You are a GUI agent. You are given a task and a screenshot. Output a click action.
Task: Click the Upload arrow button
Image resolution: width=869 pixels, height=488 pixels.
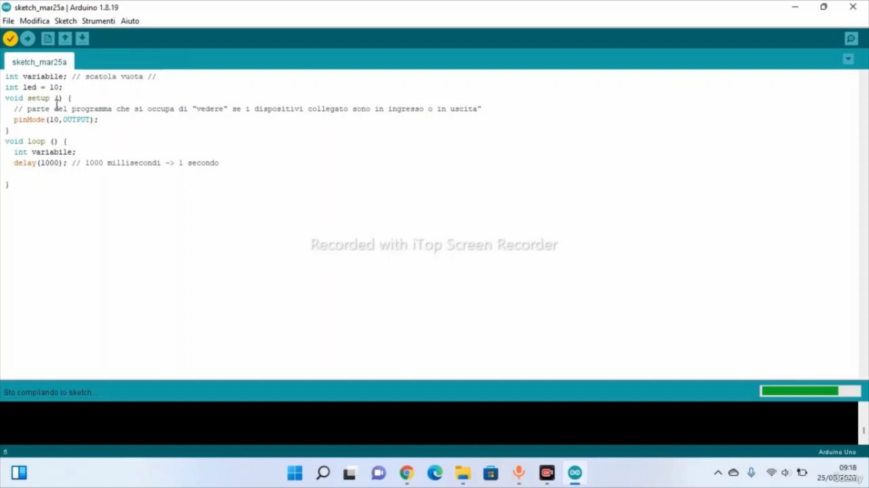click(x=28, y=39)
